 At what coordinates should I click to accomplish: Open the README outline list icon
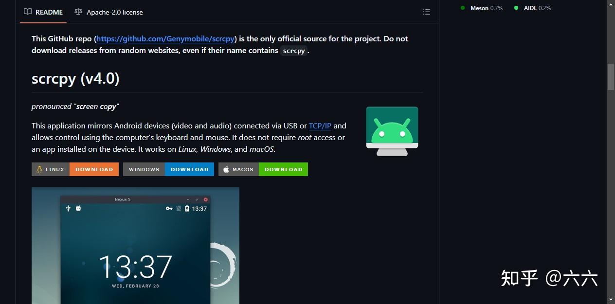427,12
